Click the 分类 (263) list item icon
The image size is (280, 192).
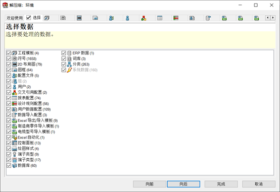(69, 65)
